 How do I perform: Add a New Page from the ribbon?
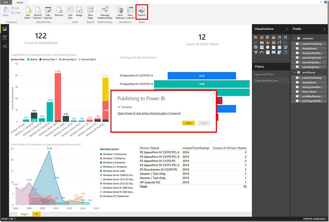[90, 13]
